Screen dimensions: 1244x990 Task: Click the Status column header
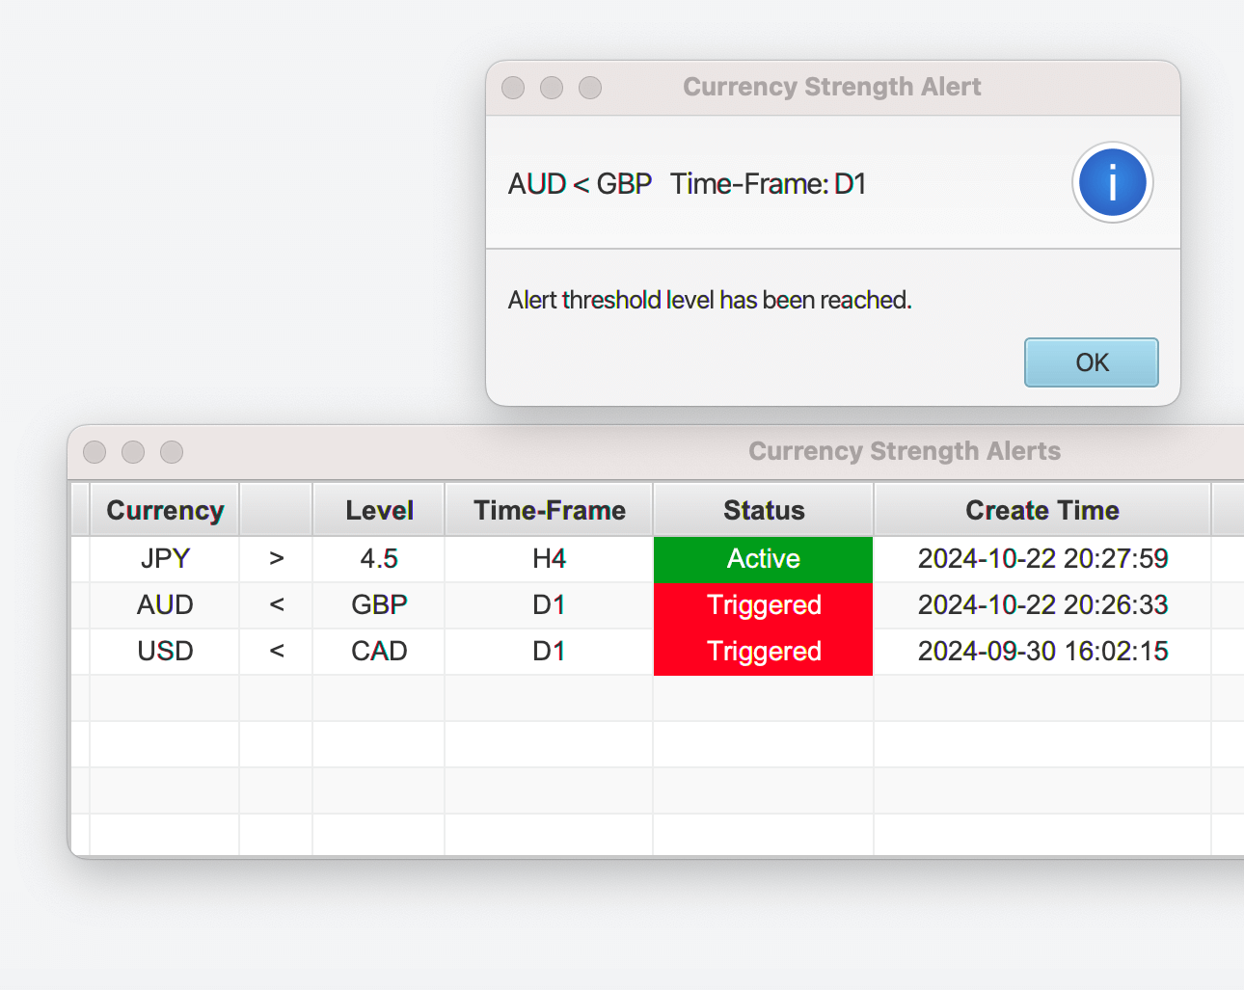tap(763, 510)
